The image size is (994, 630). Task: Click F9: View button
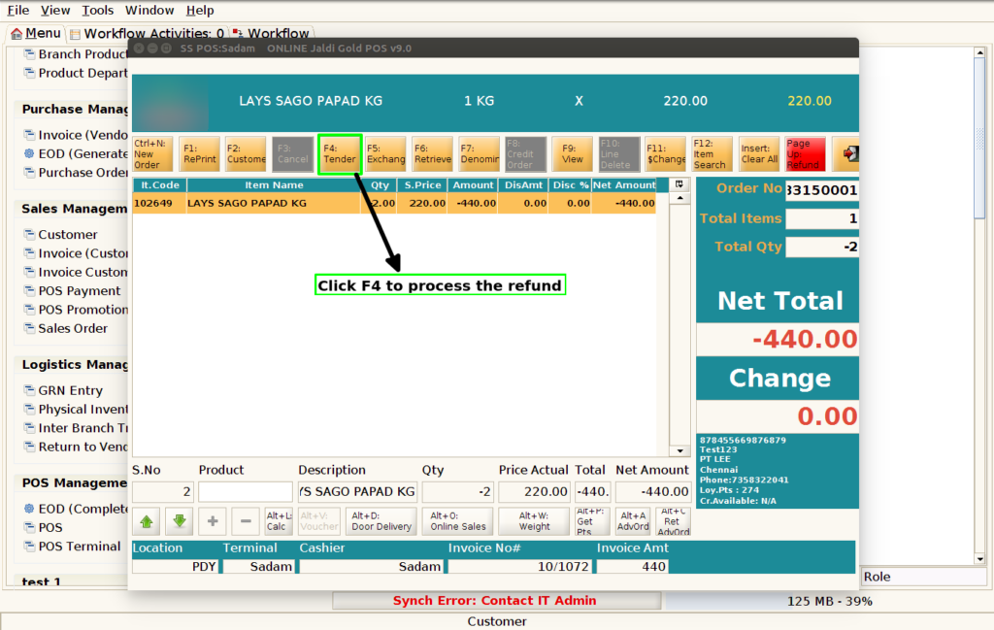[x=573, y=154]
